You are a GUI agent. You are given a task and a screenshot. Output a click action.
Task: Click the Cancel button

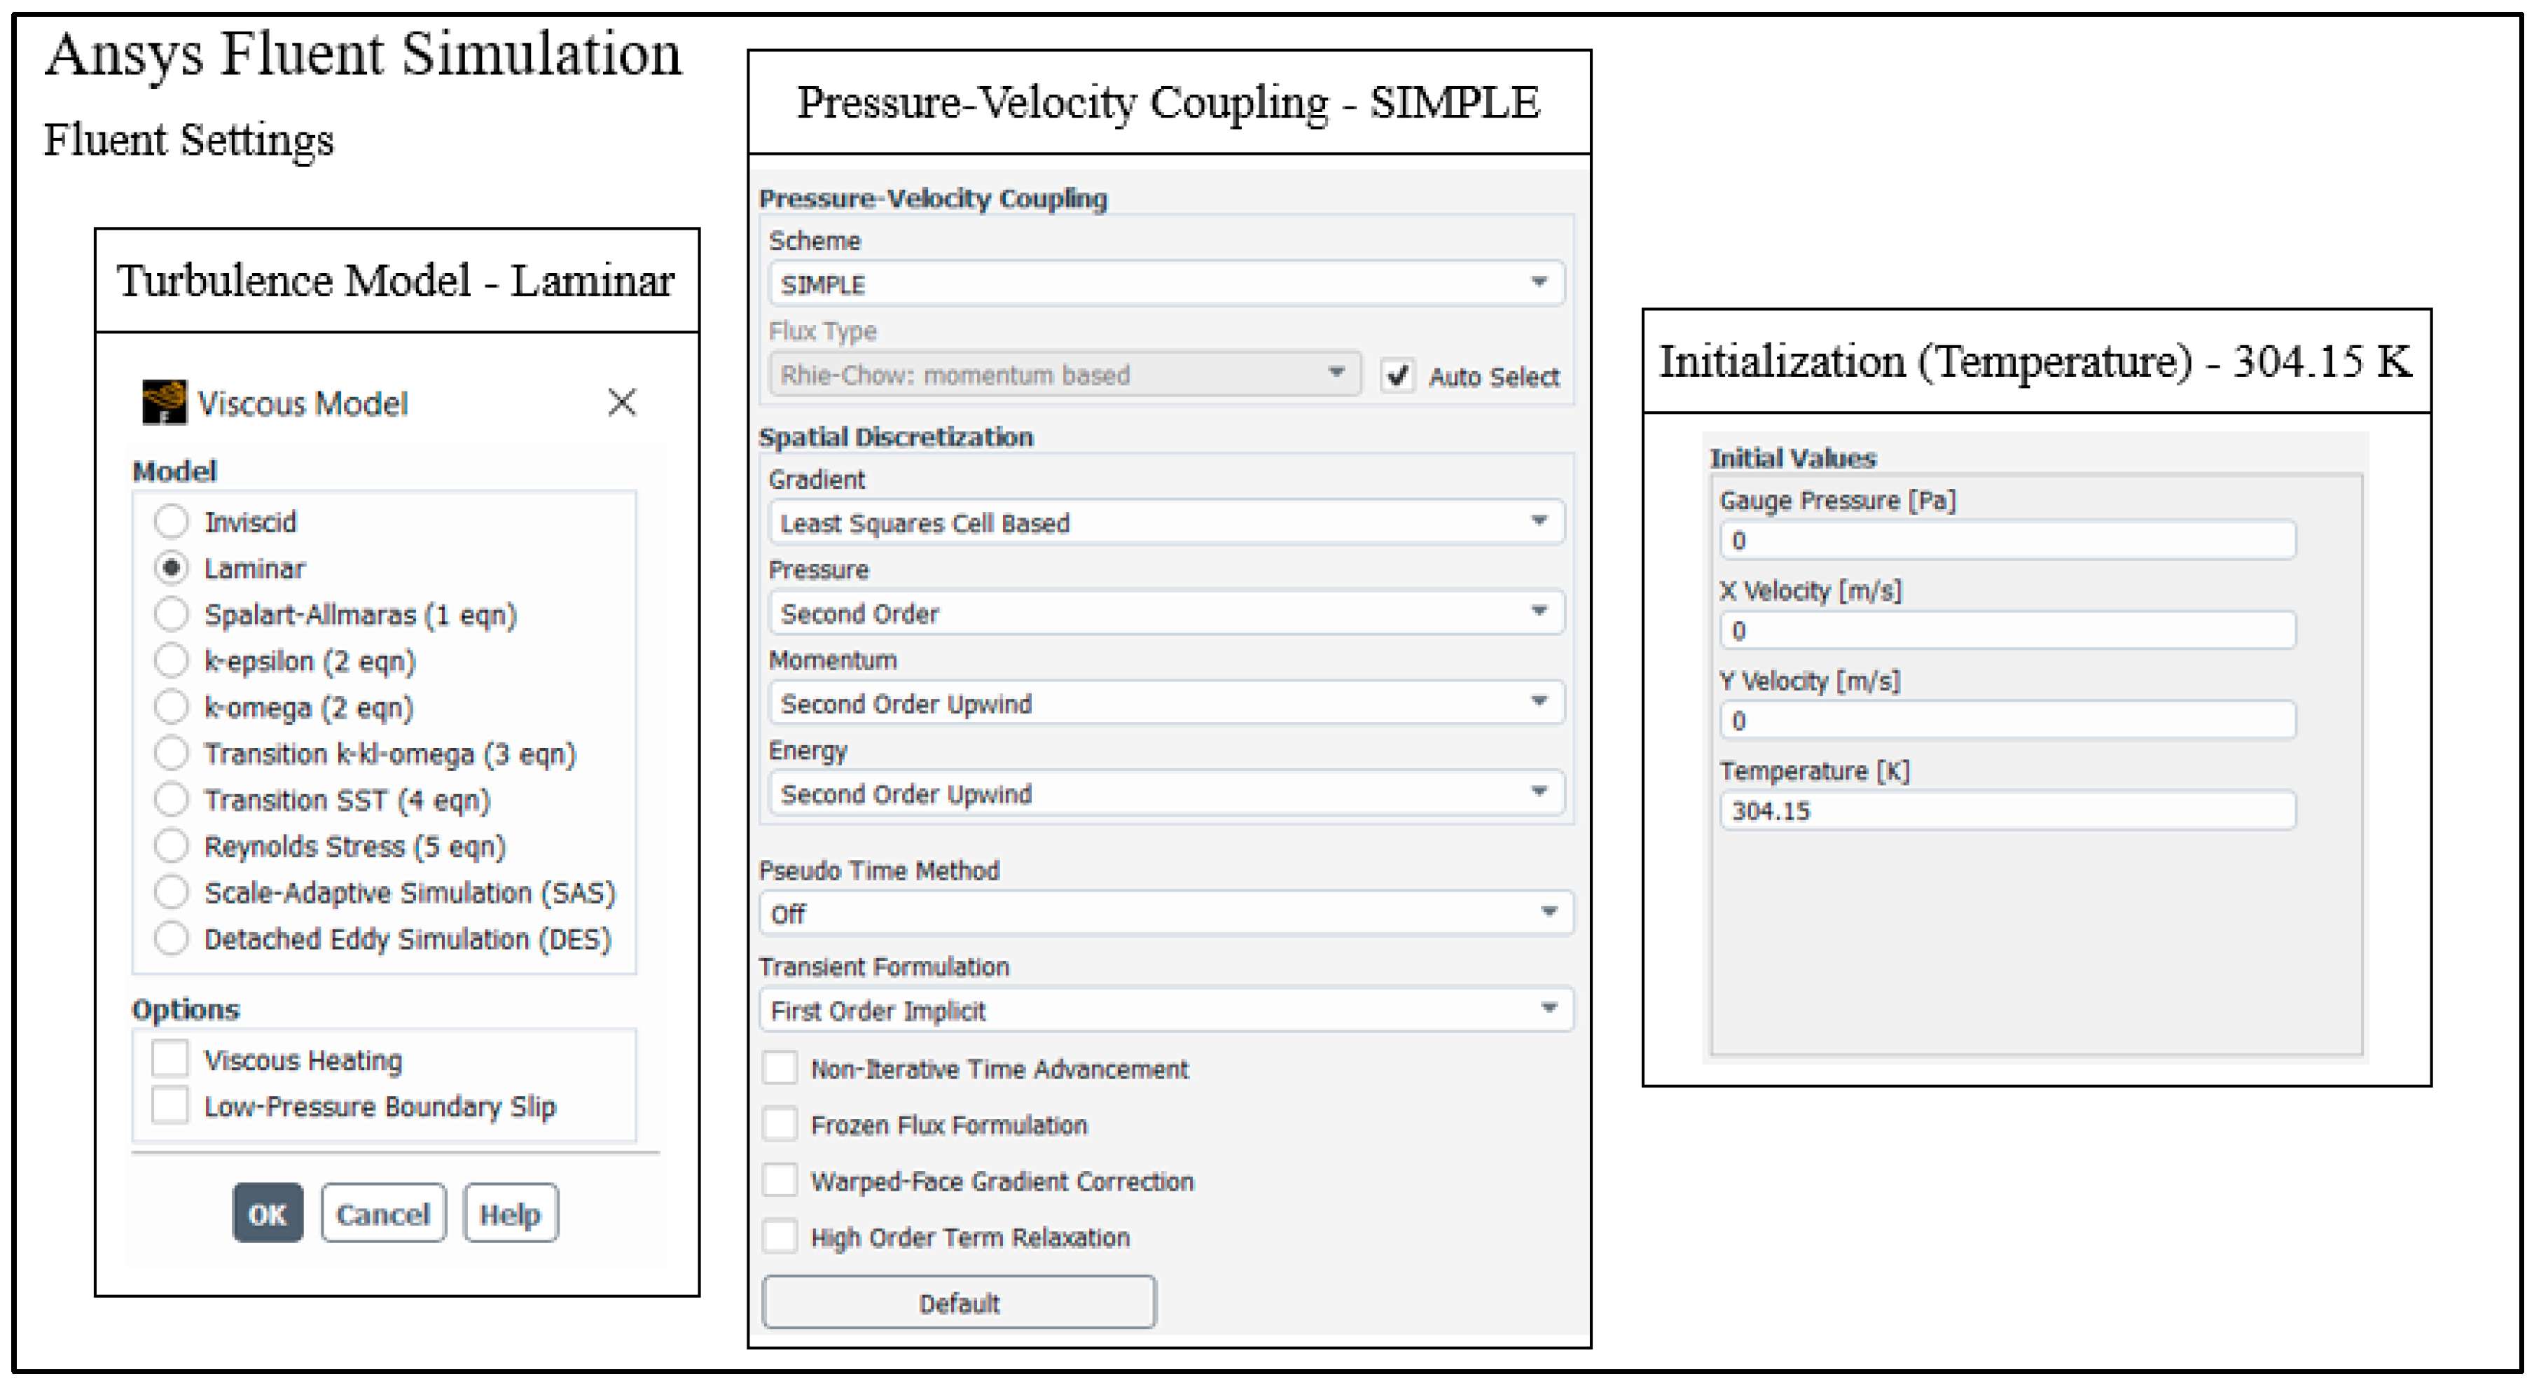point(382,1214)
